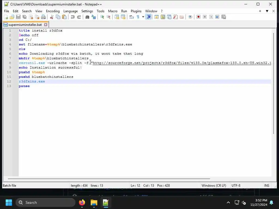Open Folder as Workspace panel
Image resolution: width=279 pixels, height=209 pixels.
click(x=182, y=17)
